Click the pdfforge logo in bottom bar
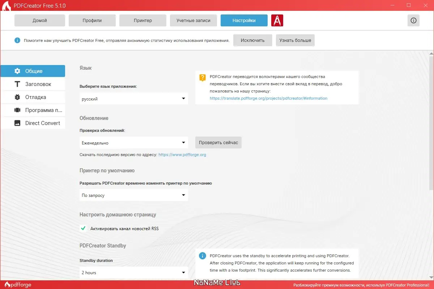This screenshot has width=434, height=289. tap(17, 285)
